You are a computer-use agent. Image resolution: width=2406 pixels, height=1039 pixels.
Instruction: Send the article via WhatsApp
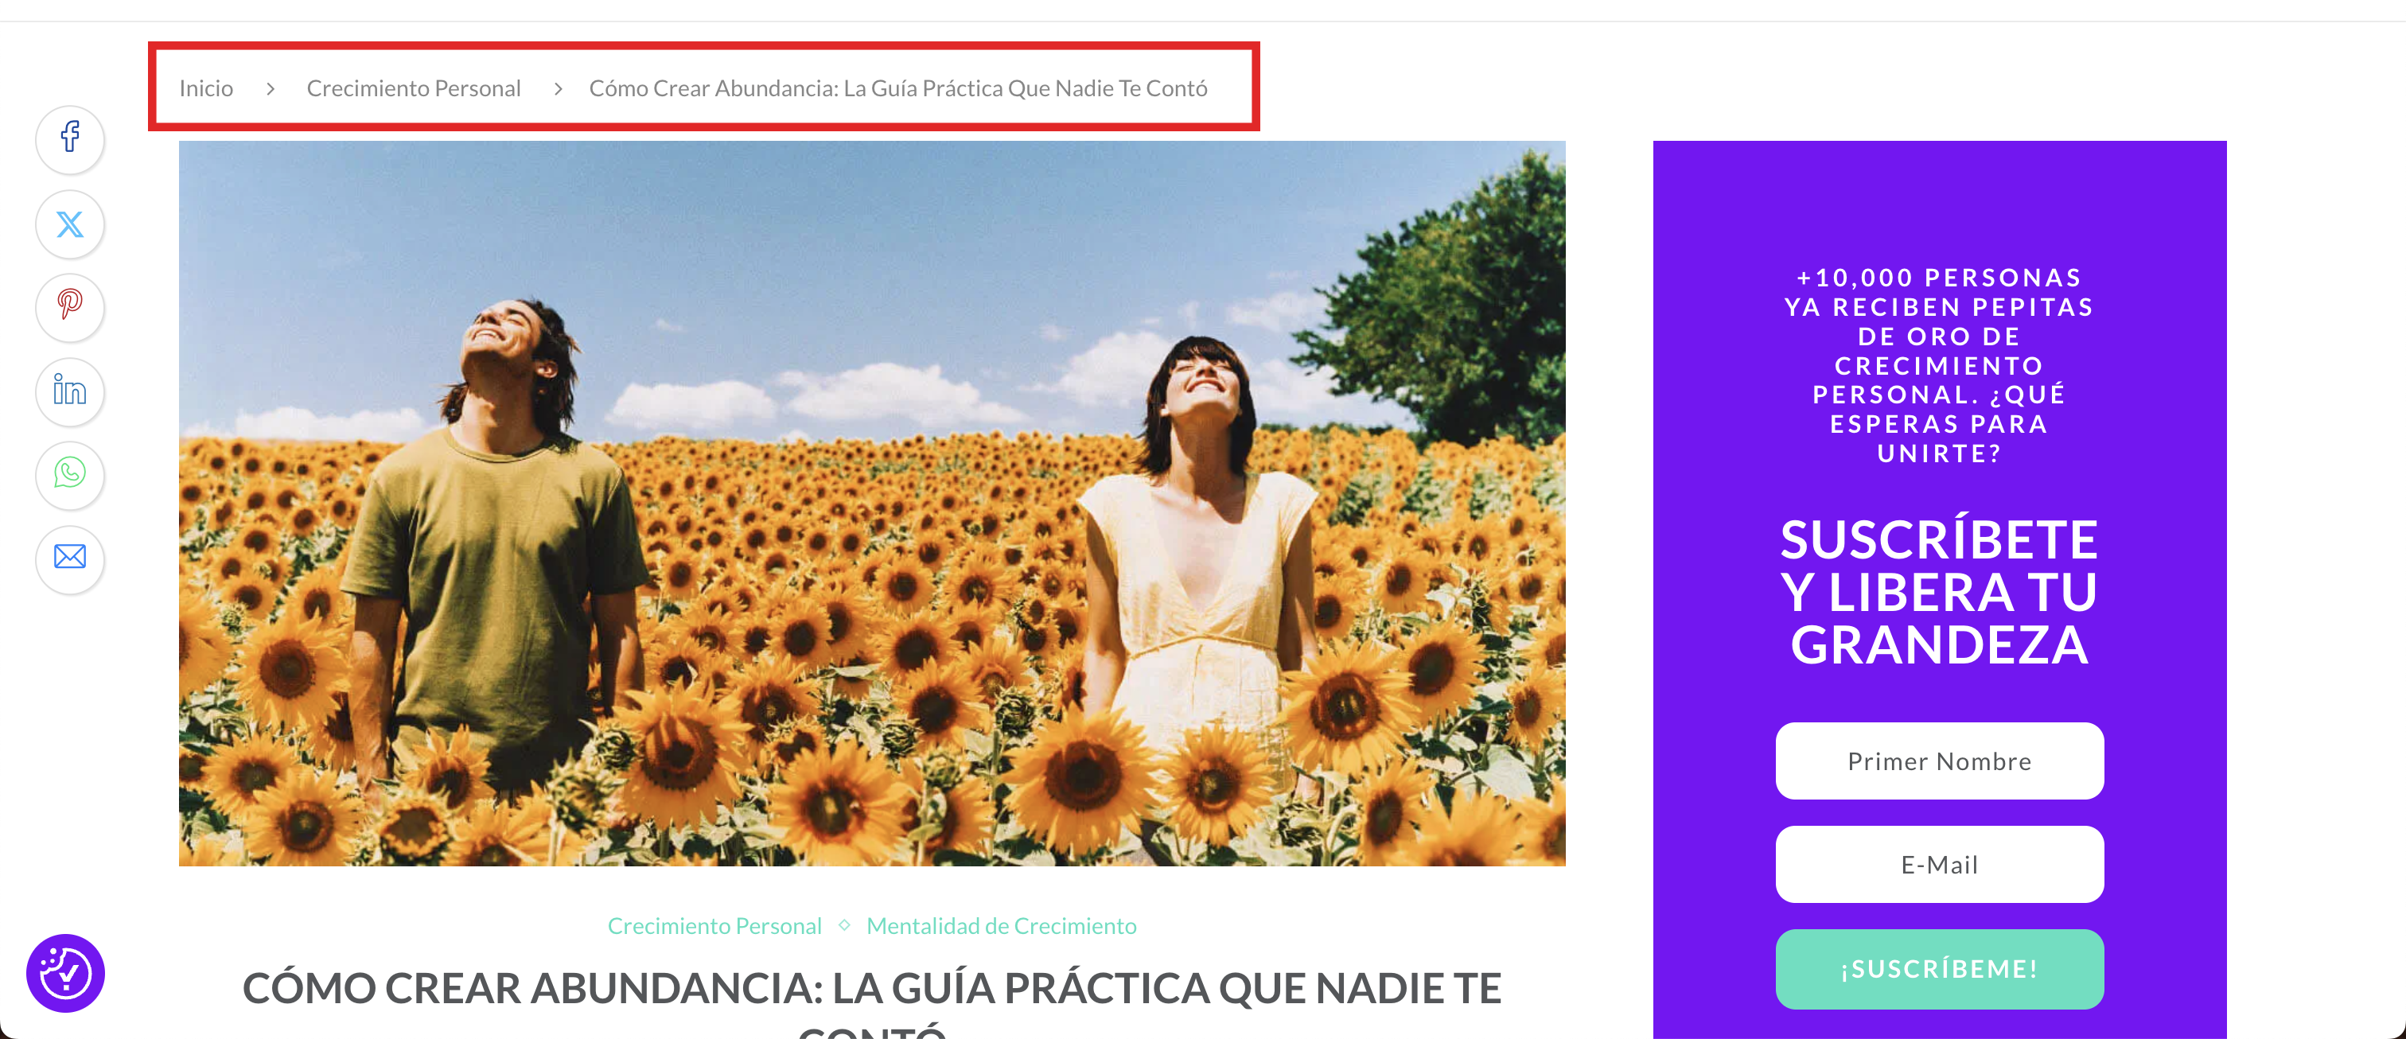[x=70, y=473]
